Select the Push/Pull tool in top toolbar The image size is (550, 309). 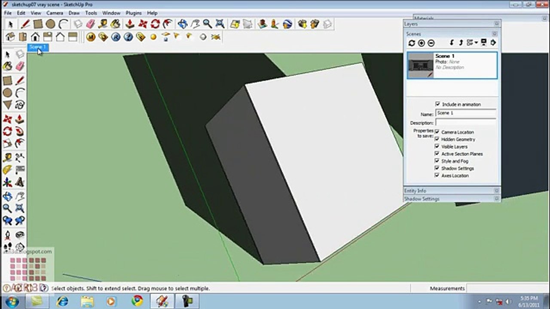pyautogui.click(x=130, y=24)
